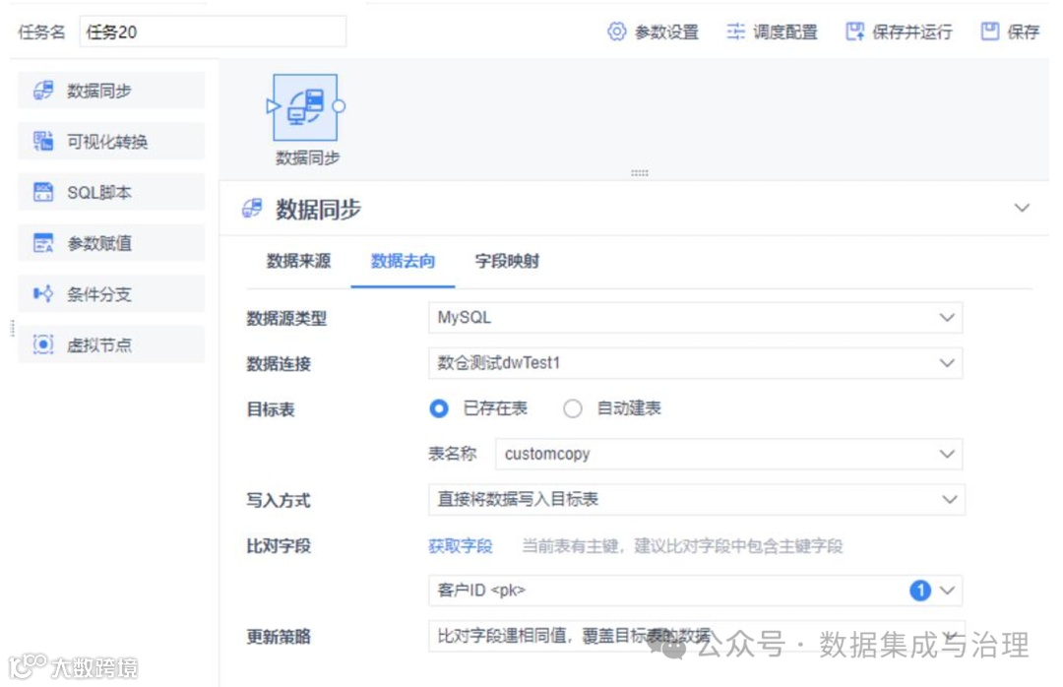Switch target table to 自动建表
The image size is (1063, 687).
coord(573,408)
